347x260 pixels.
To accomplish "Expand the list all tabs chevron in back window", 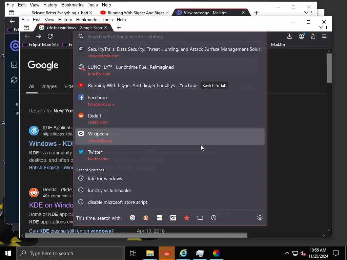I will pyautogui.click(x=306, y=13).
